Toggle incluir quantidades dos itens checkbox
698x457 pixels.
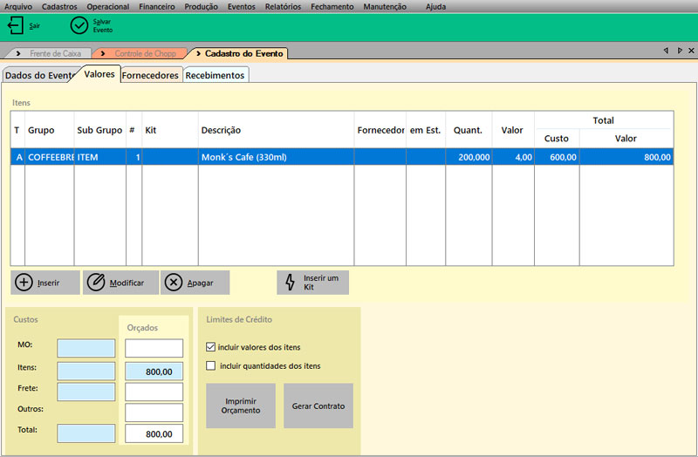click(x=210, y=365)
